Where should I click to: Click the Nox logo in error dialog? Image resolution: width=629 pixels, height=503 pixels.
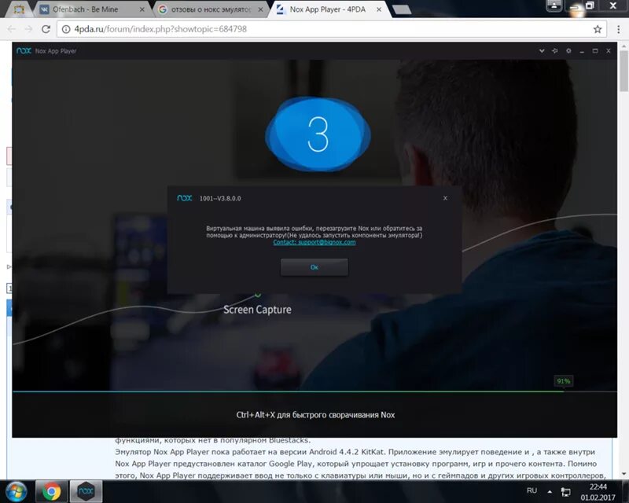(x=185, y=198)
